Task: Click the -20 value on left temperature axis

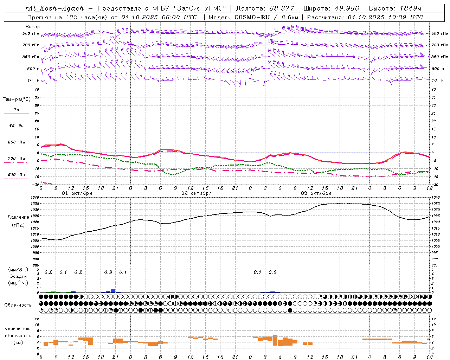Action: (35, 184)
